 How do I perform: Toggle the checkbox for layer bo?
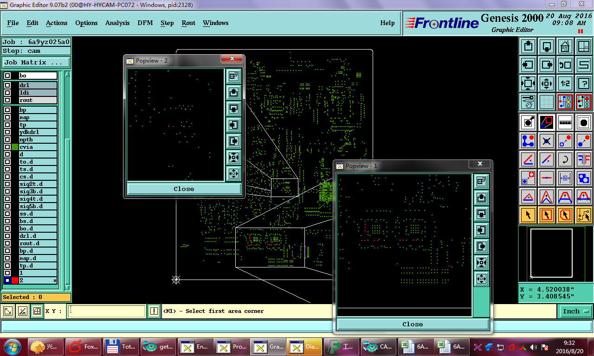click(7, 76)
